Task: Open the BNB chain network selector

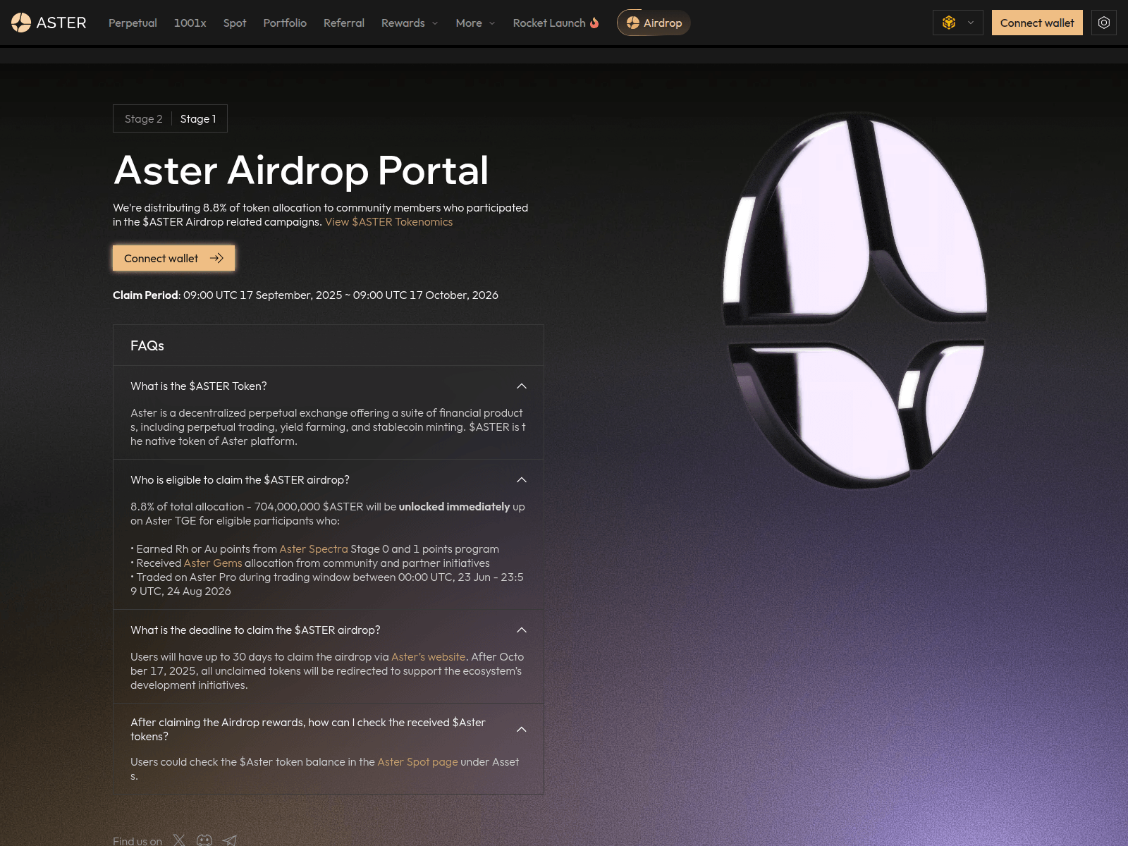Action: [957, 23]
